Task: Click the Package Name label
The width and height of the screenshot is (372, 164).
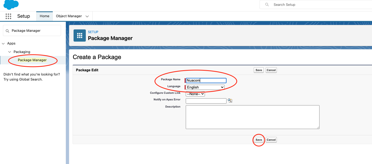Action: point(171,79)
